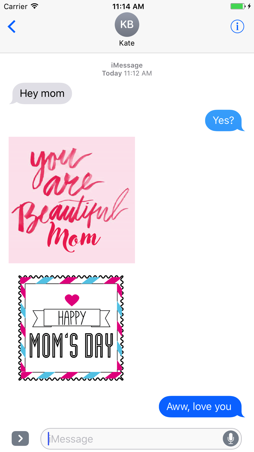
Task: Tap the charging bolt icon
Action: (x=249, y=6)
